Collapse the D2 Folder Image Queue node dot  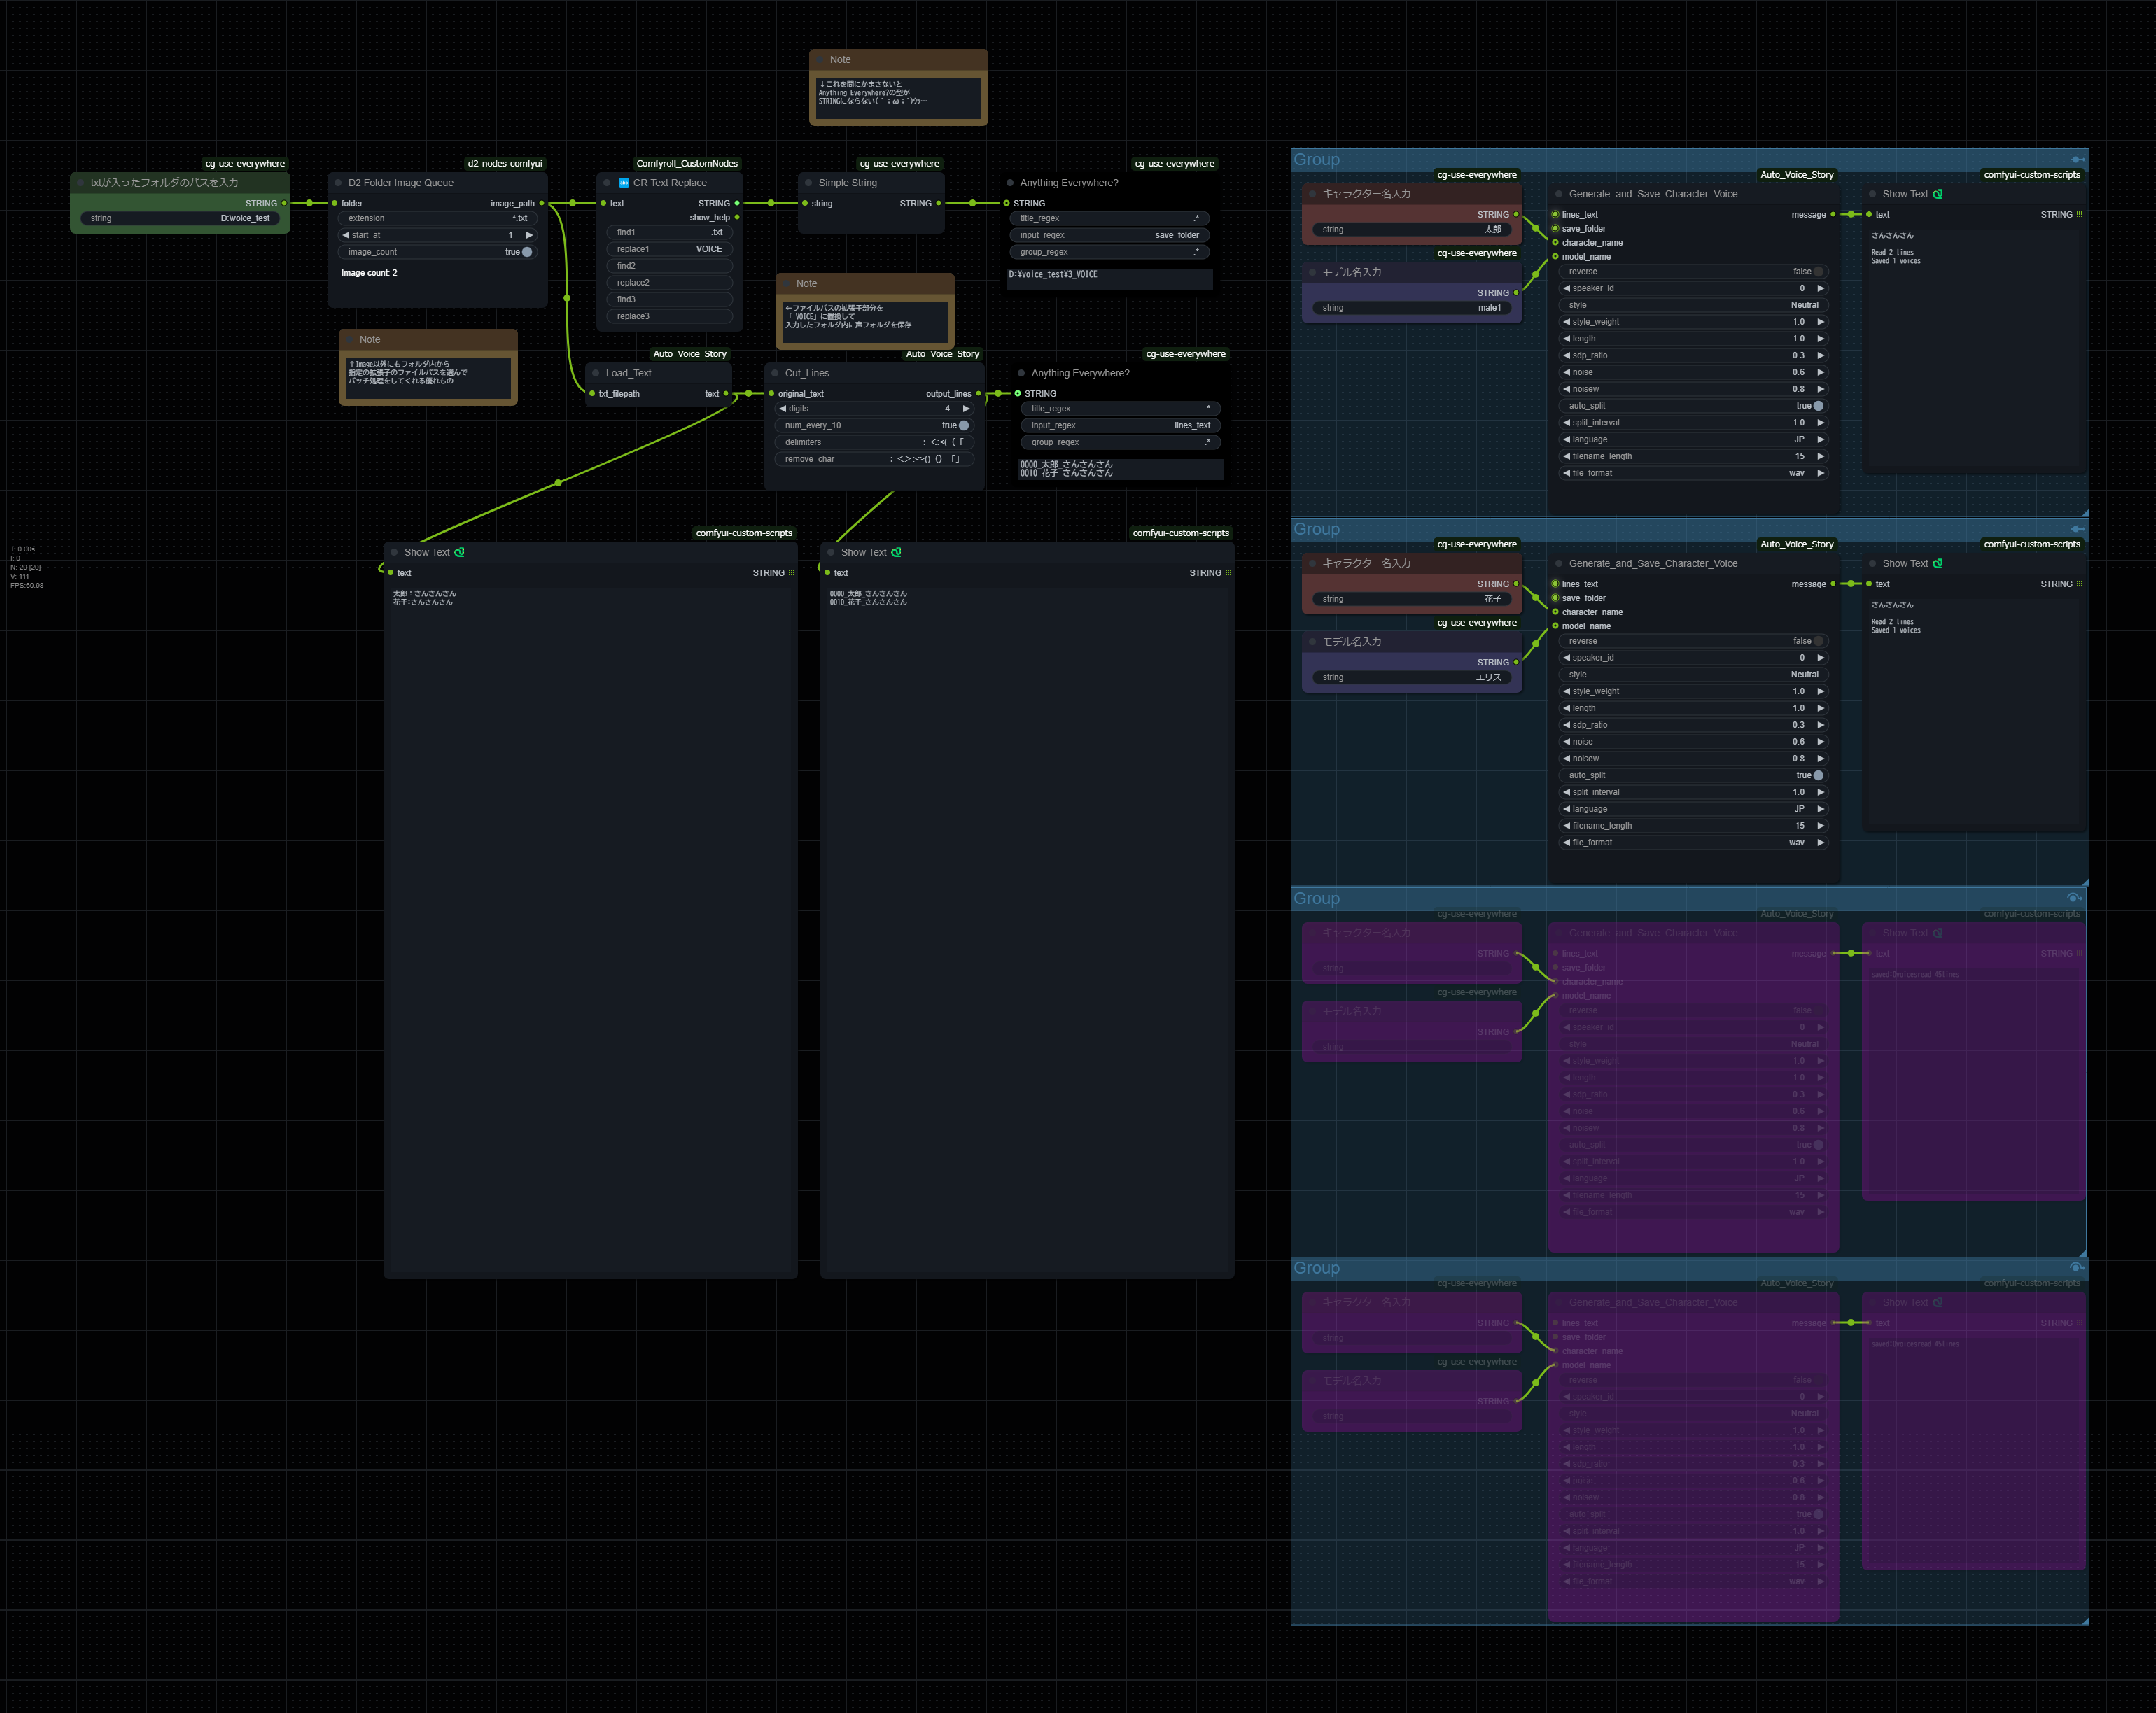(x=338, y=183)
